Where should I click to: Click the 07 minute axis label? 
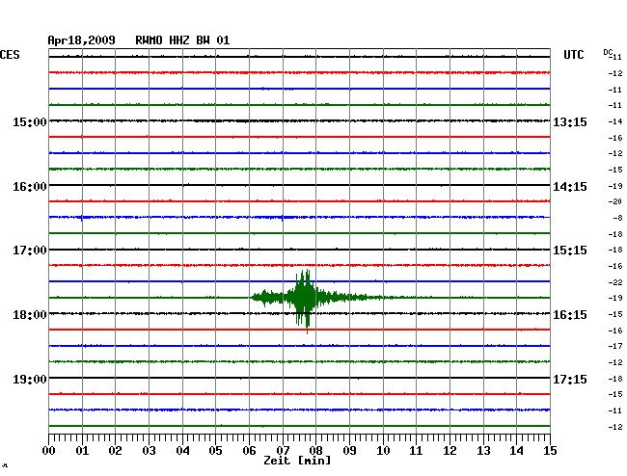pyautogui.click(x=283, y=451)
